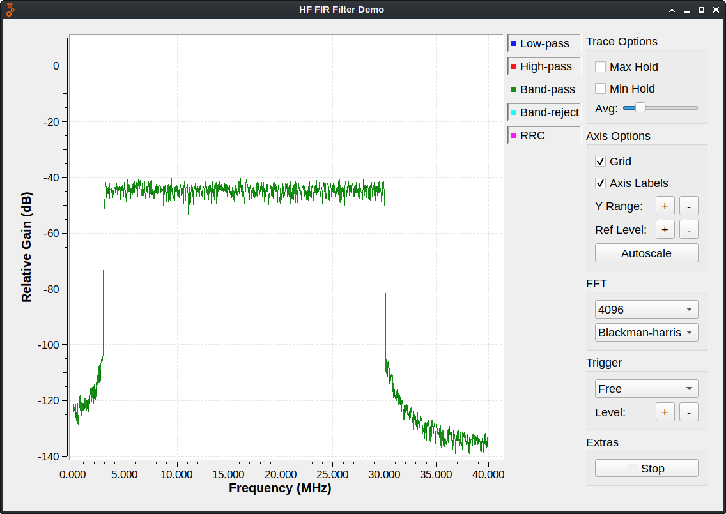The height and width of the screenshot is (514, 726).
Task: Toggle the High-pass trace legend entry
Action: (x=544, y=66)
